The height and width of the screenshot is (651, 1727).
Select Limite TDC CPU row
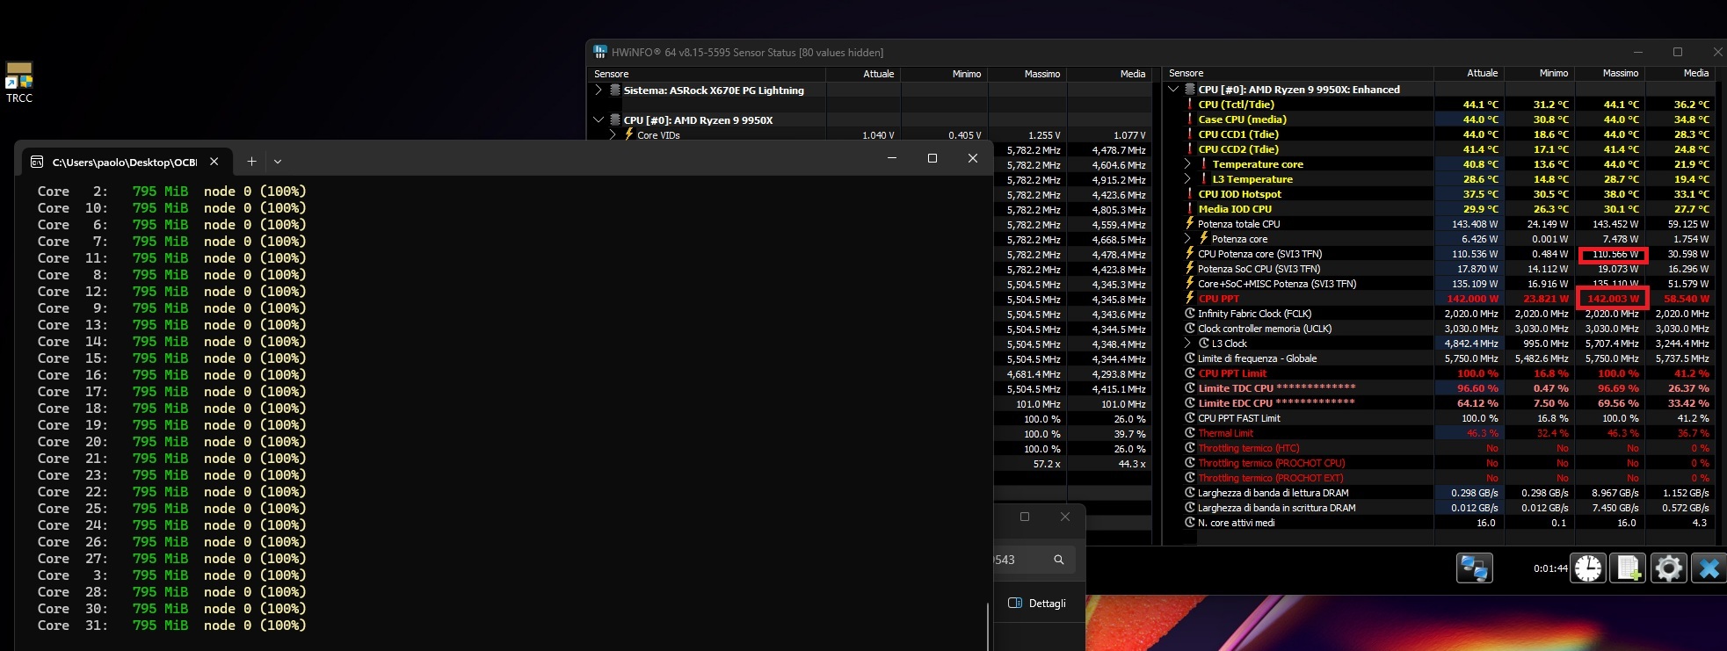1447,388
